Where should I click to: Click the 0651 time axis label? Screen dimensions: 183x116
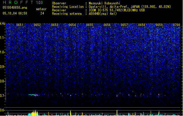(x=20, y=25)
